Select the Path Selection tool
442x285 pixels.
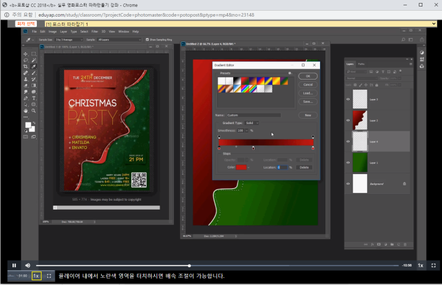point(26,104)
